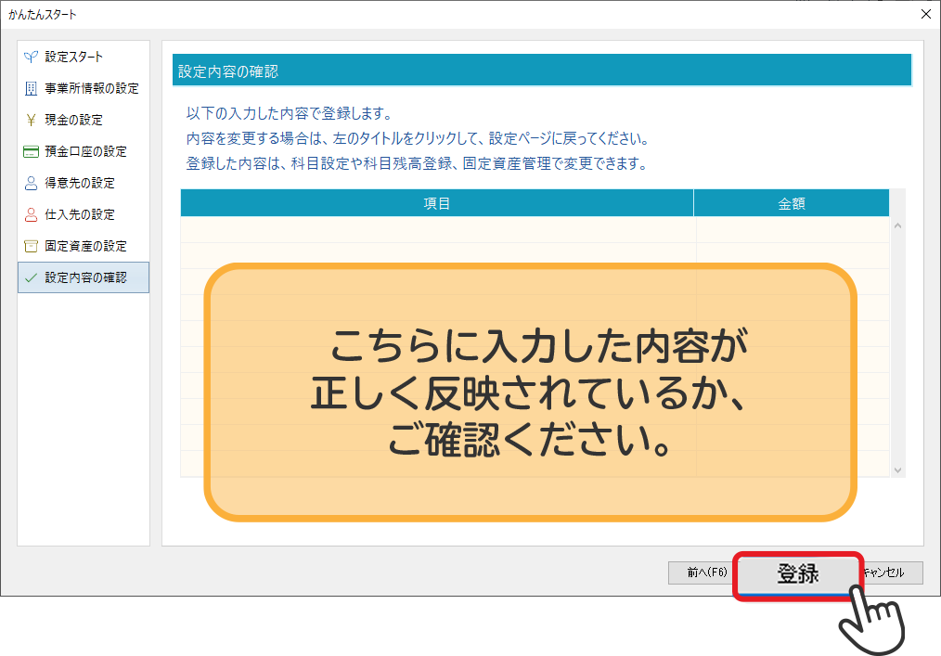Click the green card icon for 預金口座の設定
941x656 pixels.
[x=31, y=151]
